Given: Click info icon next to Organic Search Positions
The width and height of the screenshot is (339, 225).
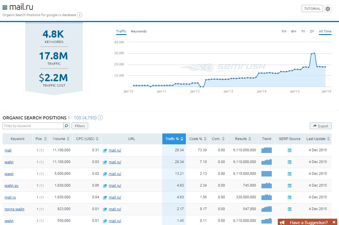Looking at the screenshot, I should pyautogui.click(x=100, y=118).
